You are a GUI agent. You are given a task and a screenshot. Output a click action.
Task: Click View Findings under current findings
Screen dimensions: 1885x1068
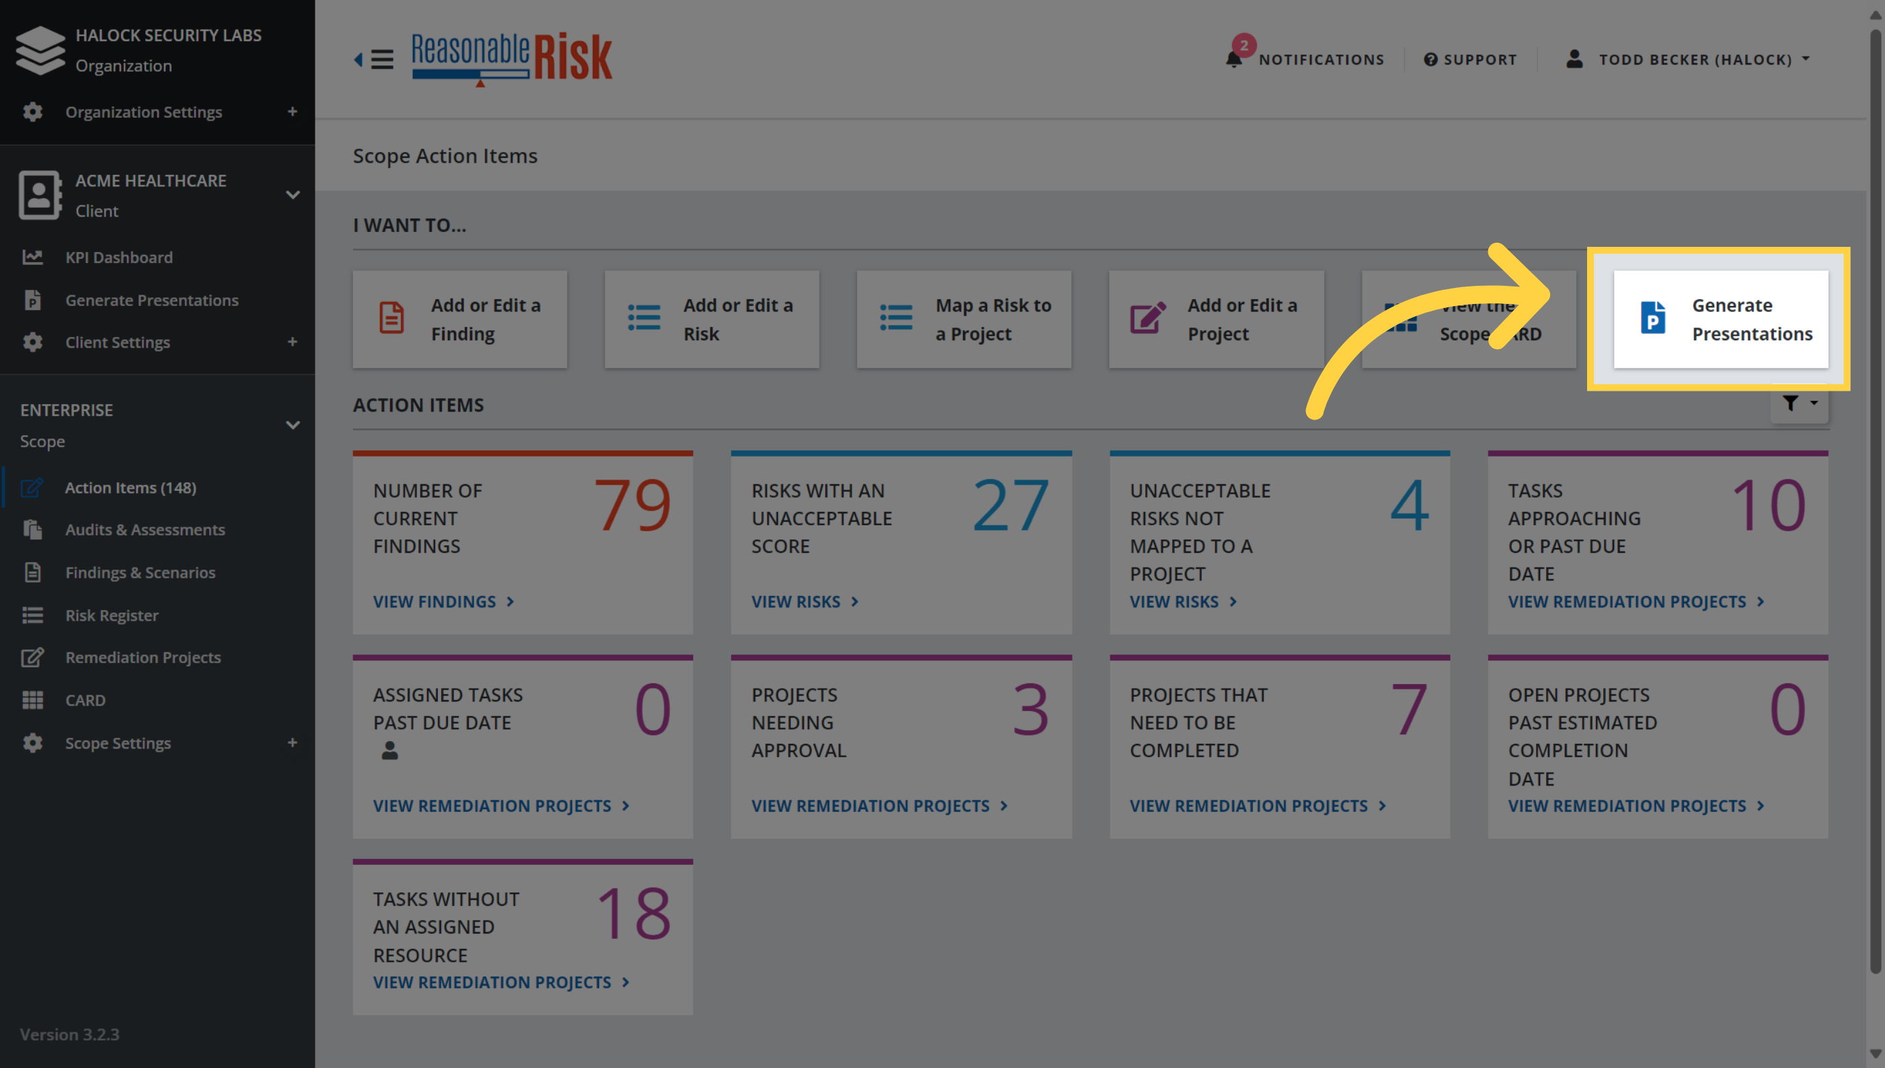(x=444, y=601)
